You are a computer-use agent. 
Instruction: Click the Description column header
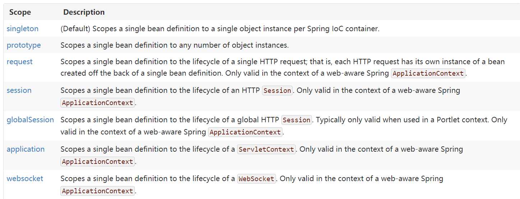(84, 12)
